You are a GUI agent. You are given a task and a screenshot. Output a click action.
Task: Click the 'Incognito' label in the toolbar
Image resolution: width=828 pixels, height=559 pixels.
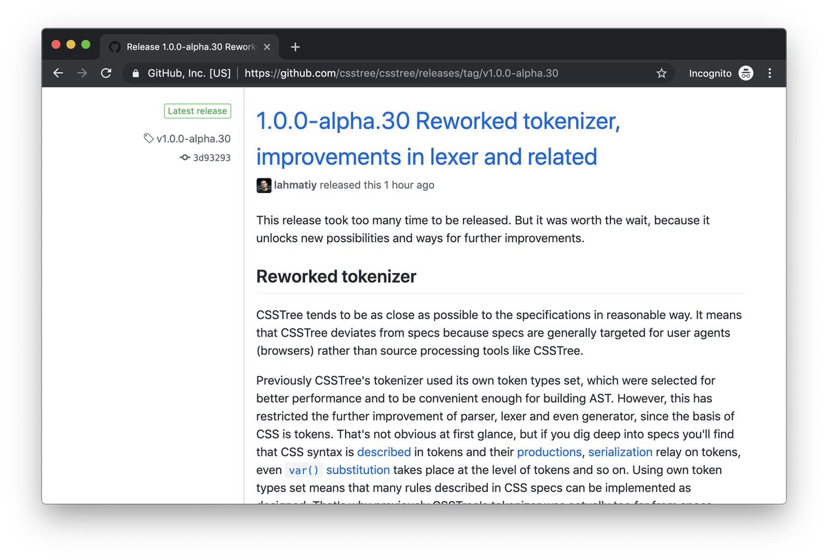710,73
